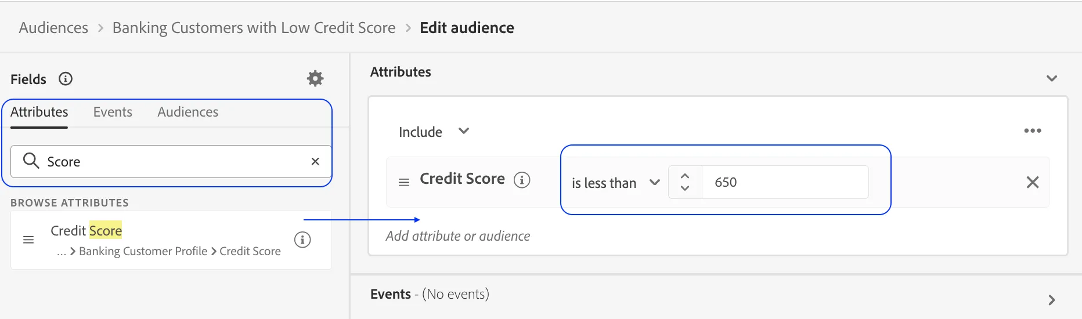Select the Credit Score attribute name
1082x319 pixels.
(x=86, y=230)
